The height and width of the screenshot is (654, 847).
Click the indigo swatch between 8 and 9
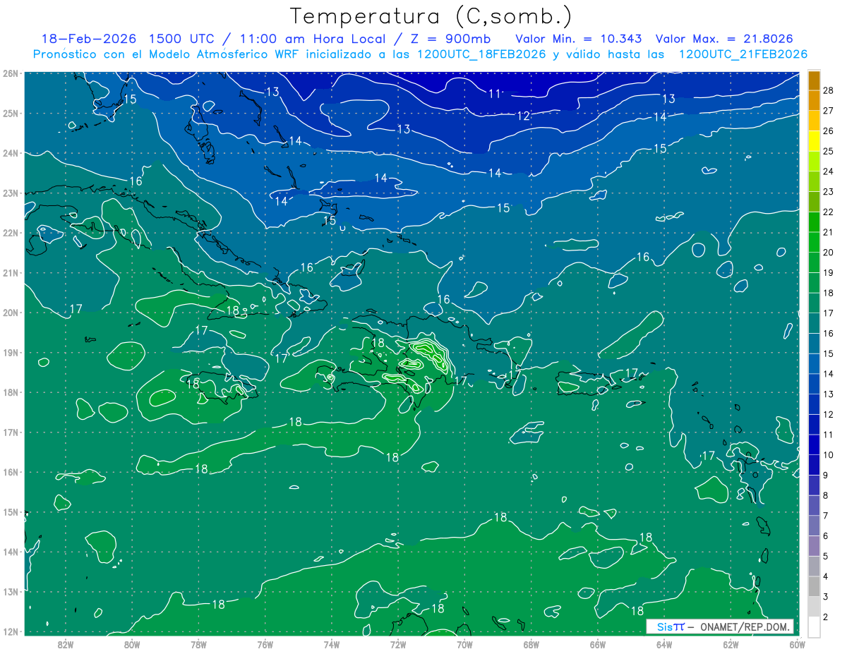coord(814,485)
